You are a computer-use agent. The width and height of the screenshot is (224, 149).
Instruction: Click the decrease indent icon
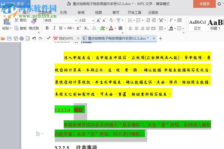point(148,20)
